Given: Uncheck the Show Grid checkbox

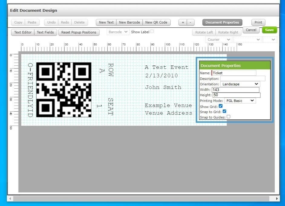Looking at the screenshot, I should point(221,106).
